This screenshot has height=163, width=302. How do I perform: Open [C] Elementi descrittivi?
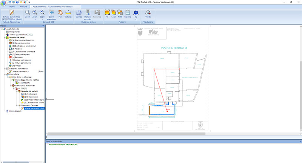21,43
